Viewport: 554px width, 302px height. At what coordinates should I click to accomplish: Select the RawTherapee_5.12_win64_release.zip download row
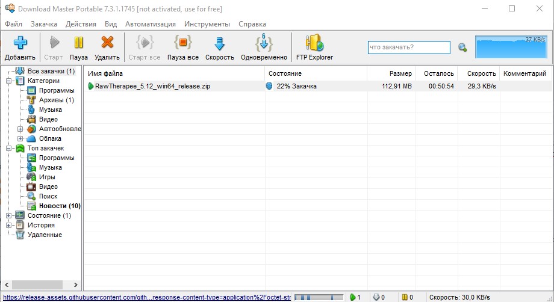tap(317, 86)
